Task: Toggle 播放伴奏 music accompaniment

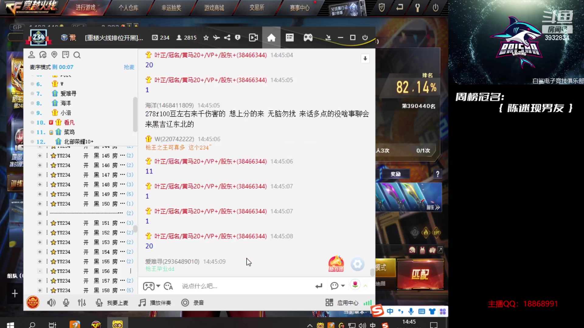Action: [x=155, y=303]
